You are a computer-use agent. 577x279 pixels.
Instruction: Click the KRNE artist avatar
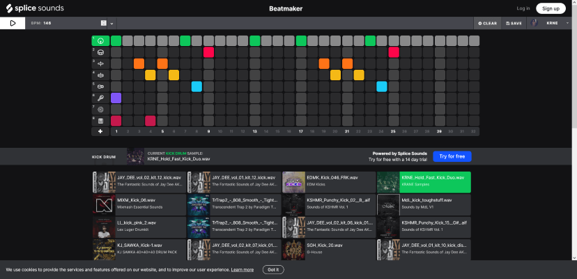[x=534, y=23]
